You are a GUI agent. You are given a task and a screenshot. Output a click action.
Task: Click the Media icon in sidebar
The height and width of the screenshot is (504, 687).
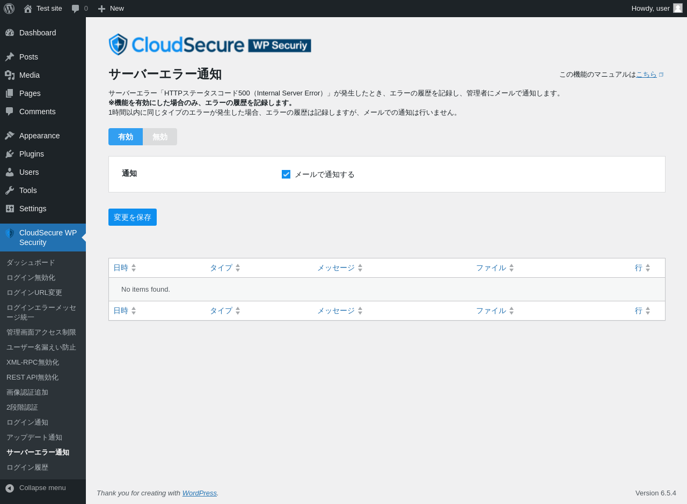tap(10, 75)
